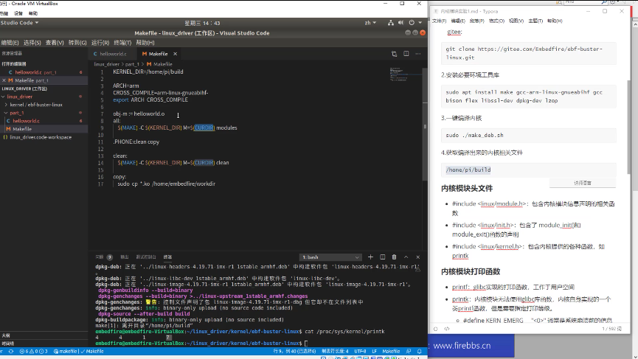The width and height of the screenshot is (638, 359).
Task: Open linux_driver.code-workspace file
Action: pyautogui.click(x=41, y=137)
